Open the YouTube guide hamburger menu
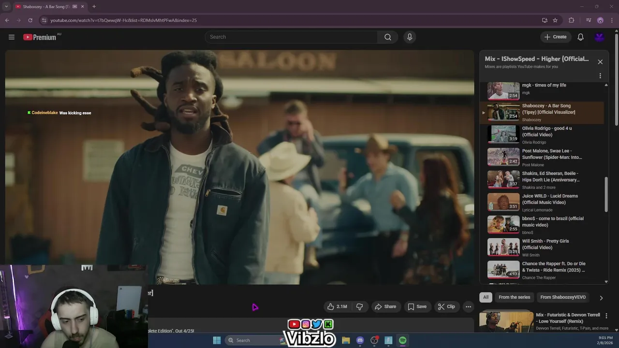The image size is (619, 348). 12,37
